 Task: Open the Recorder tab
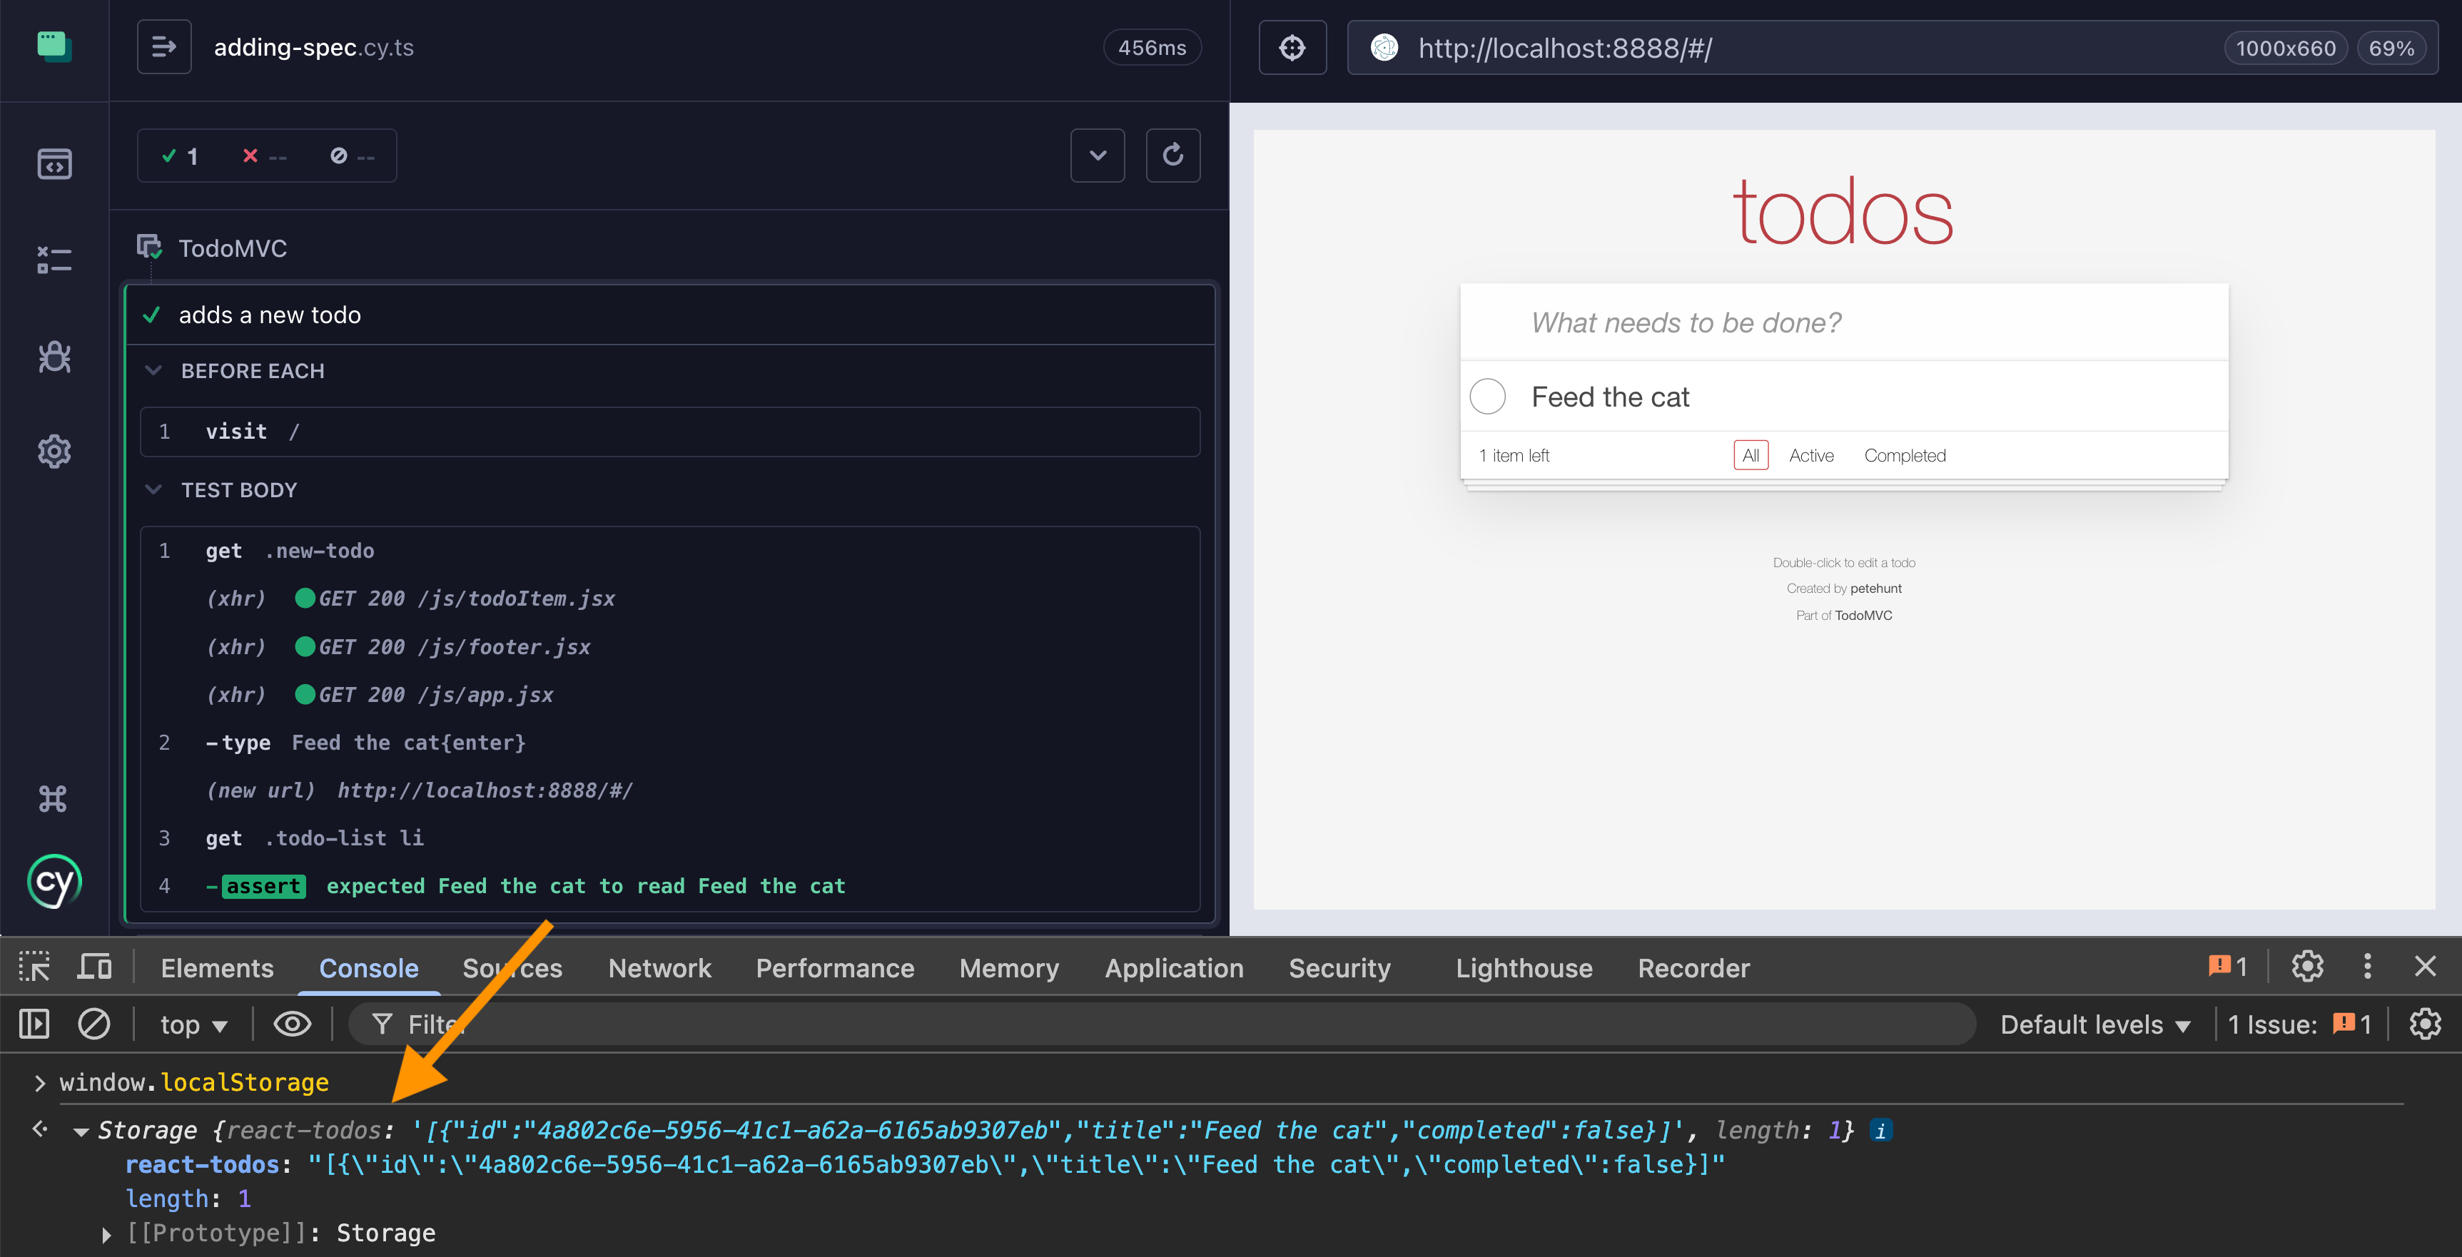pyautogui.click(x=1693, y=967)
